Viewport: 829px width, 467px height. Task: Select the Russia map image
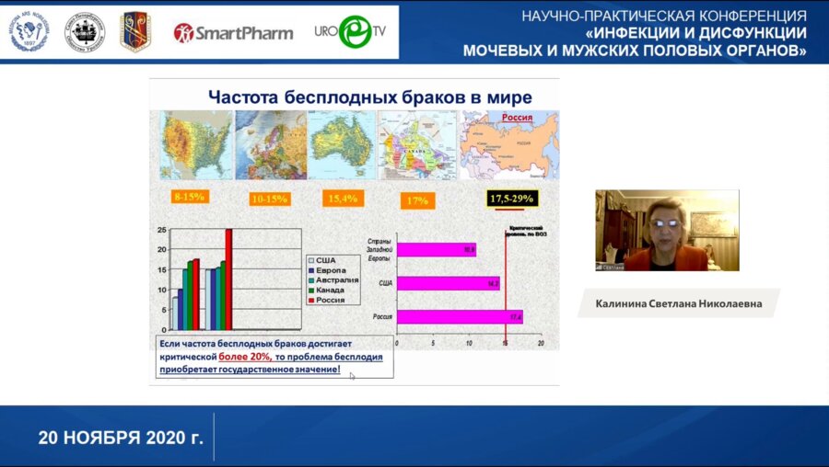[x=509, y=144]
